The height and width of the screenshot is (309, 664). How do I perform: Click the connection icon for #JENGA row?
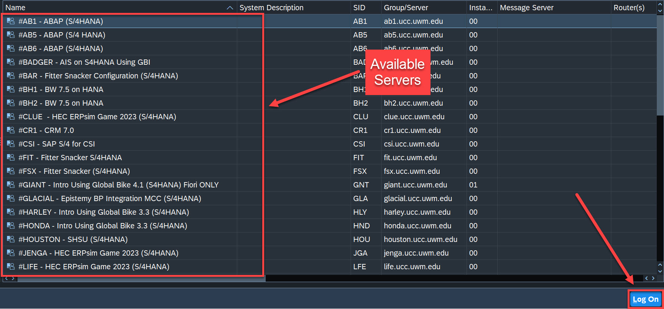[x=11, y=253]
